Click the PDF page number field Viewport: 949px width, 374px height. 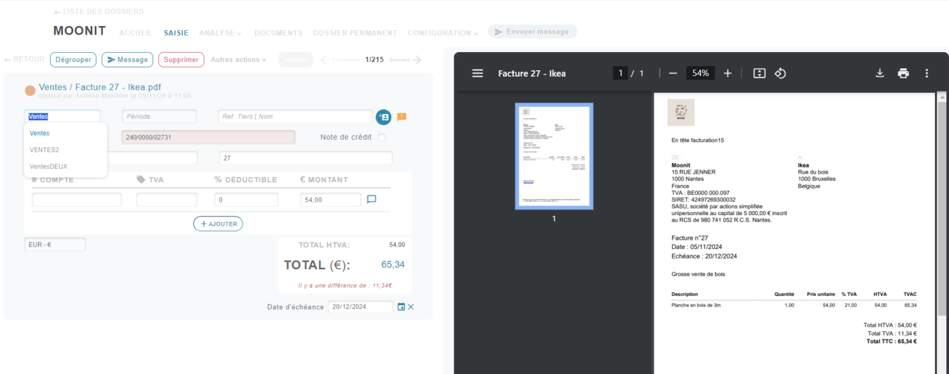click(x=620, y=73)
